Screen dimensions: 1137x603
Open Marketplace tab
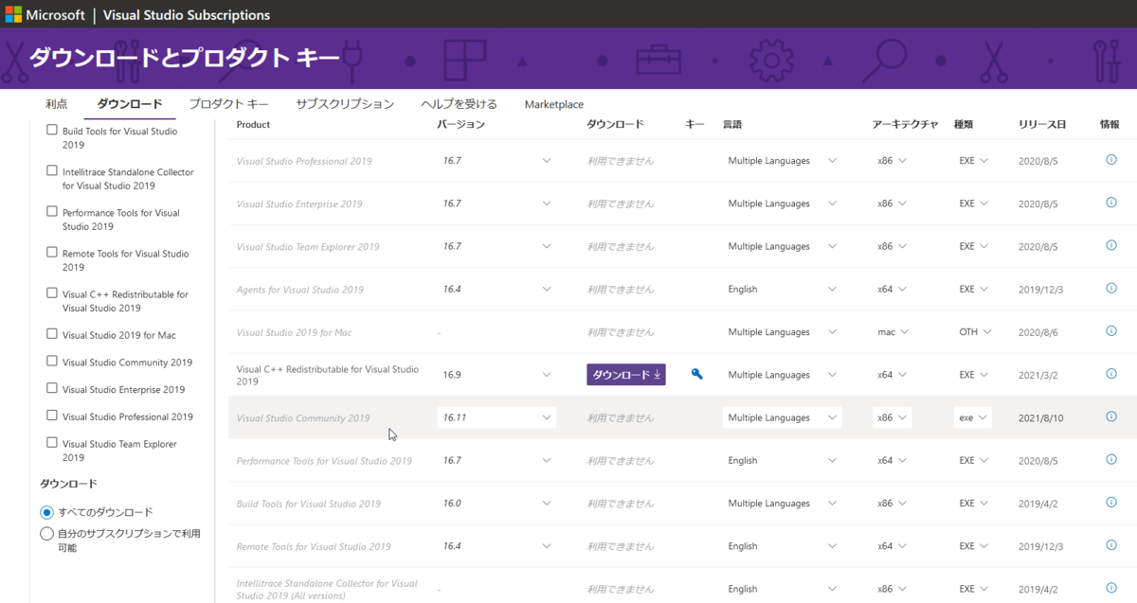click(554, 104)
